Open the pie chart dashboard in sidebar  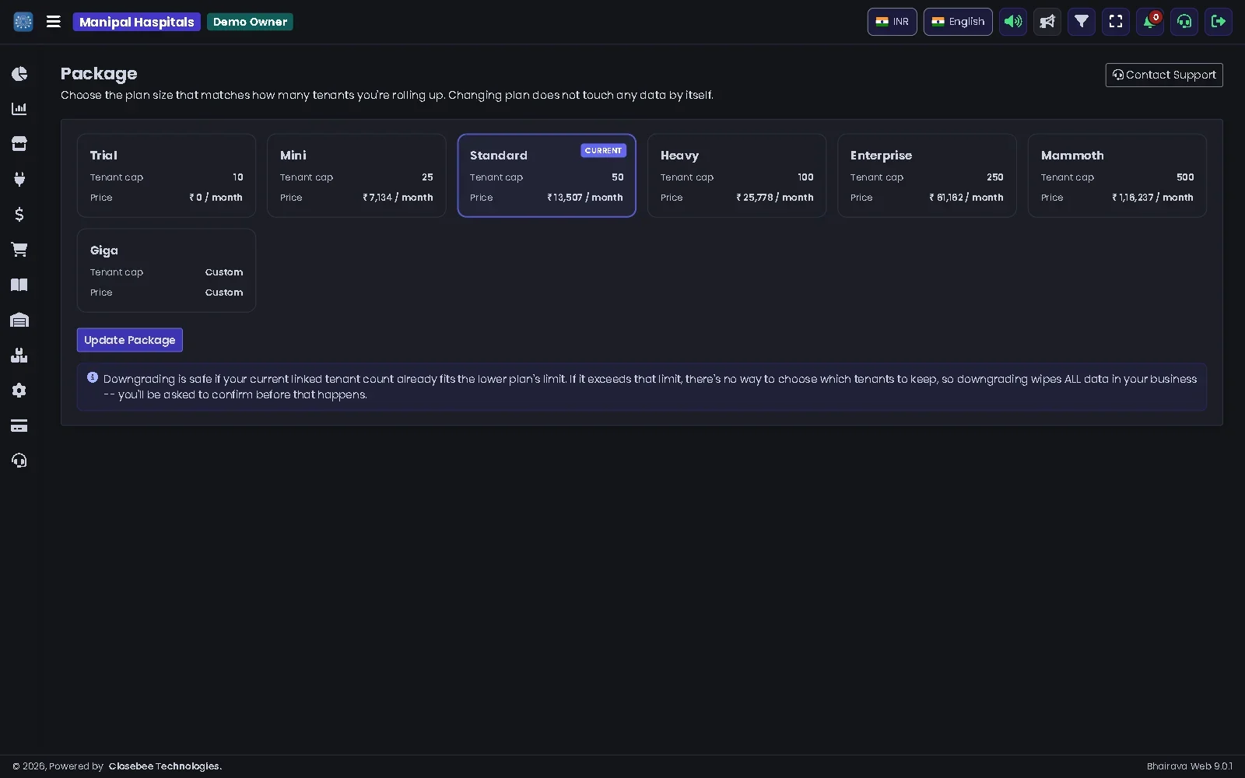pos(19,74)
